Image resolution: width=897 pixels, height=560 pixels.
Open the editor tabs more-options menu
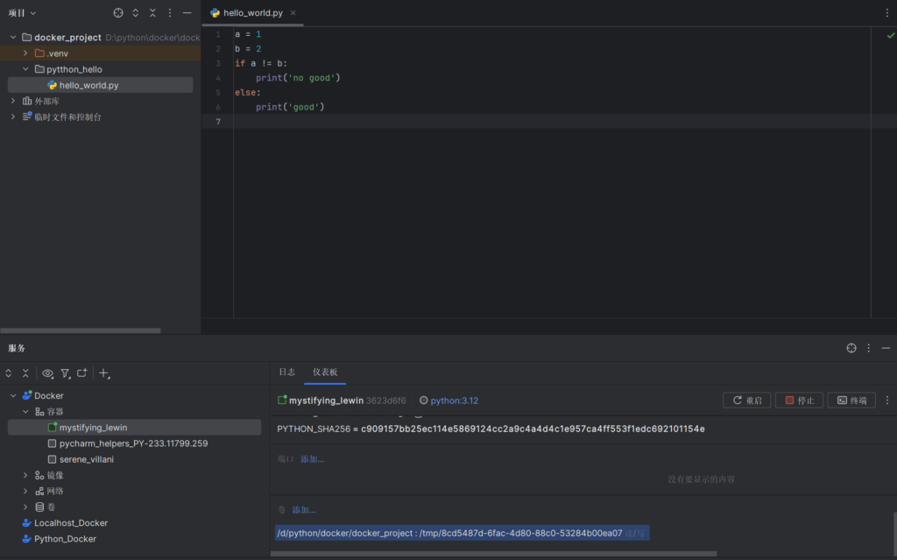coord(886,13)
